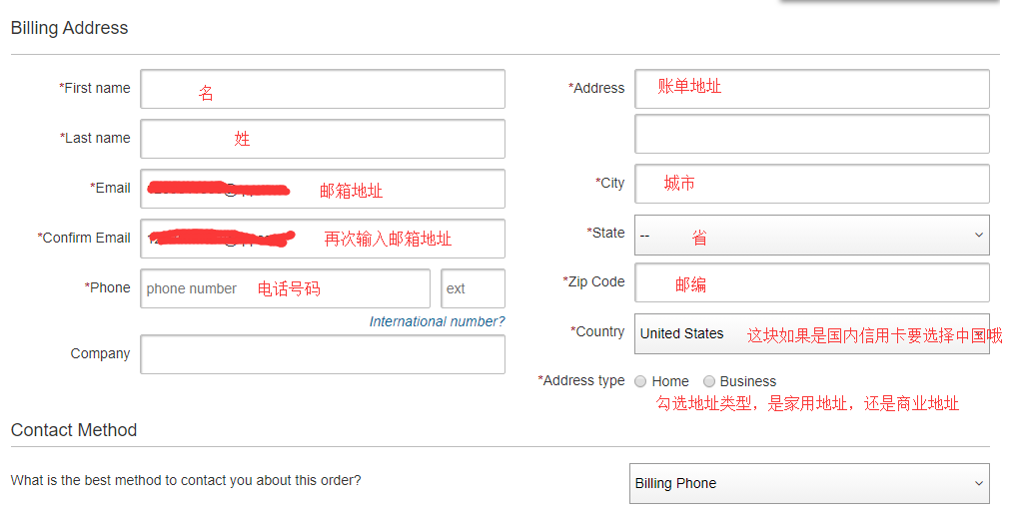This screenshot has width=1012, height=518.
Task: Click the First name input field
Action: tap(322, 89)
